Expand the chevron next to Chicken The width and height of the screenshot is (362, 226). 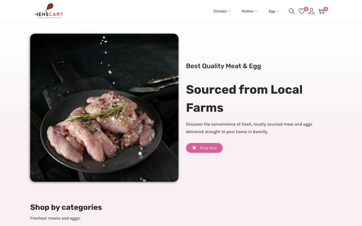tap(229, 11)
